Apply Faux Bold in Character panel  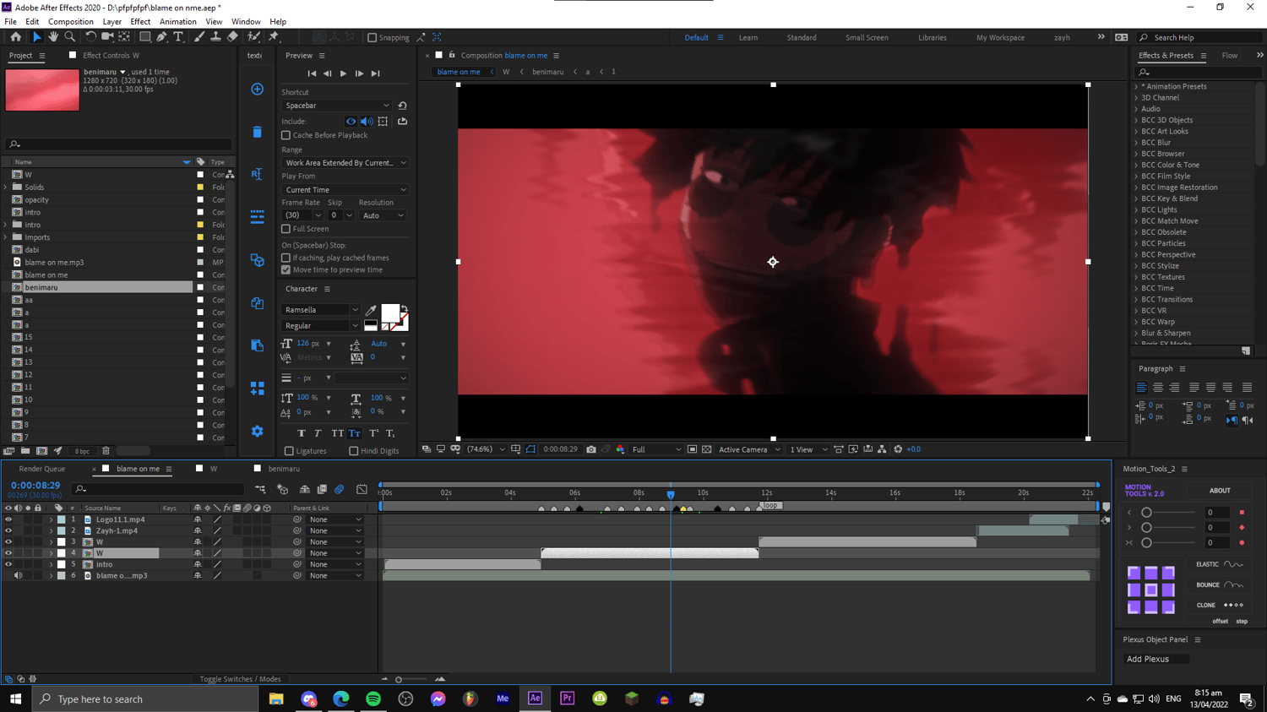coord(302,433)
